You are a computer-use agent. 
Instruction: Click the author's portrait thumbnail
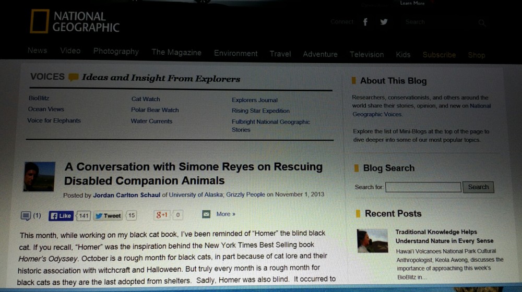pos(39,177)
